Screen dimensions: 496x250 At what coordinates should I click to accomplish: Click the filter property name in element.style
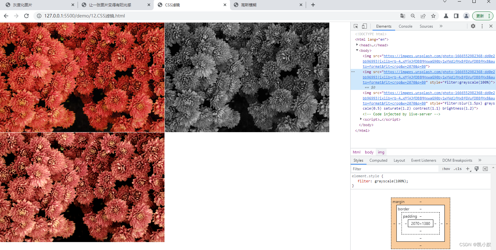[364, 181]
